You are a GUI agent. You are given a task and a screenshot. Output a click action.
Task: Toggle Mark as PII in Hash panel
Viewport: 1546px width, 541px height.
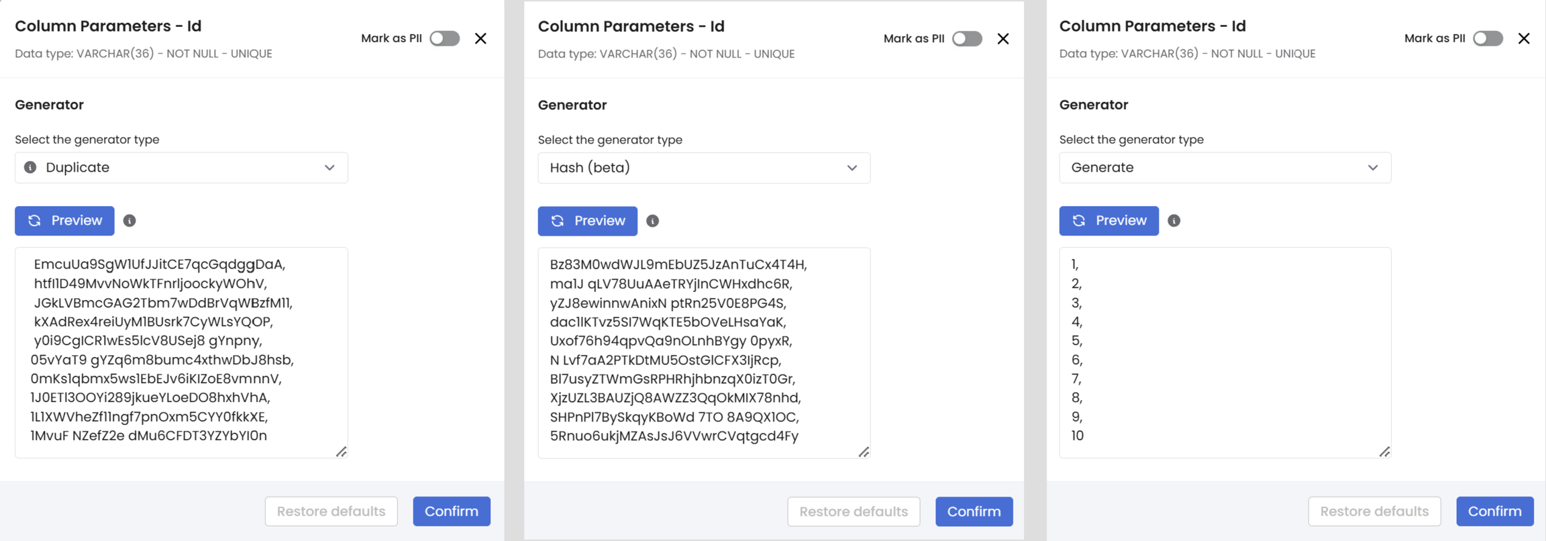[x=967, y=39]
